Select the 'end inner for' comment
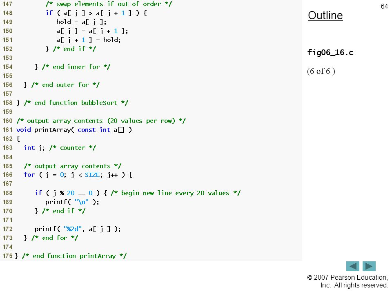Screen dimensions: 392x294 [x=76, y=67]
